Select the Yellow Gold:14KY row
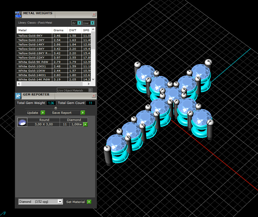 54,44
